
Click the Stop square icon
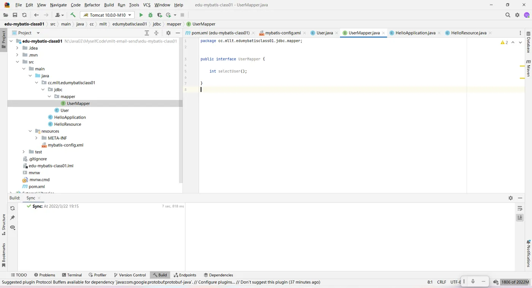(x=182, y=15)
